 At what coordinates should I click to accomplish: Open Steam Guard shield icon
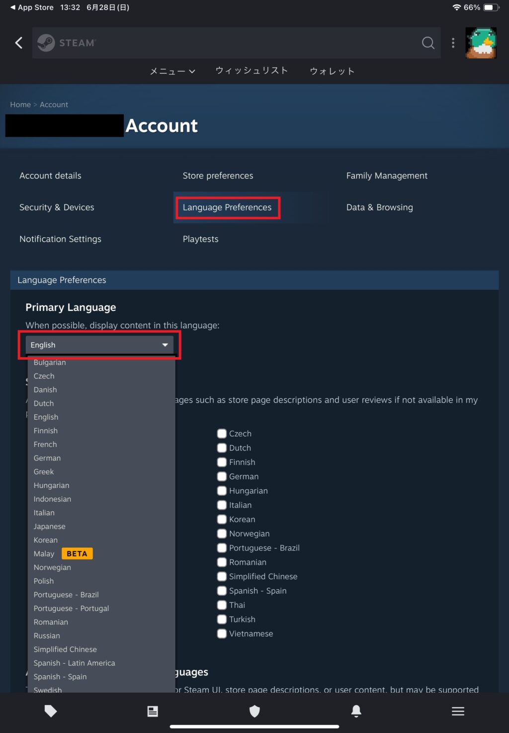pos(254,711)
